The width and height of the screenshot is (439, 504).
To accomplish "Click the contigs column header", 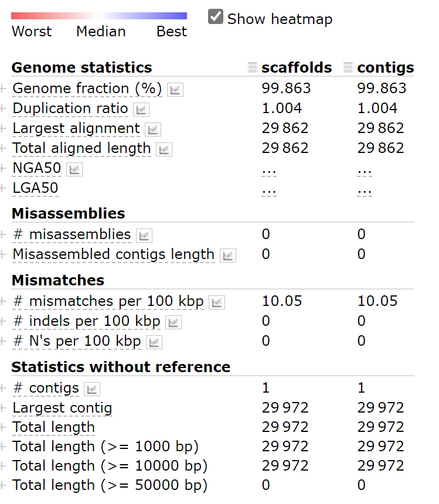I will coord(385,68).
